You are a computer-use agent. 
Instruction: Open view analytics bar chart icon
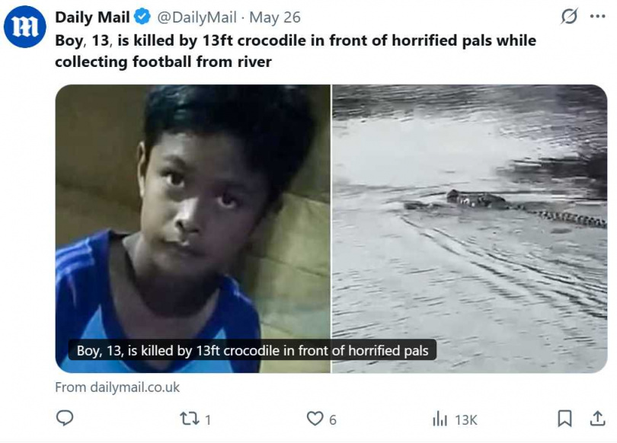coord(440,418)
